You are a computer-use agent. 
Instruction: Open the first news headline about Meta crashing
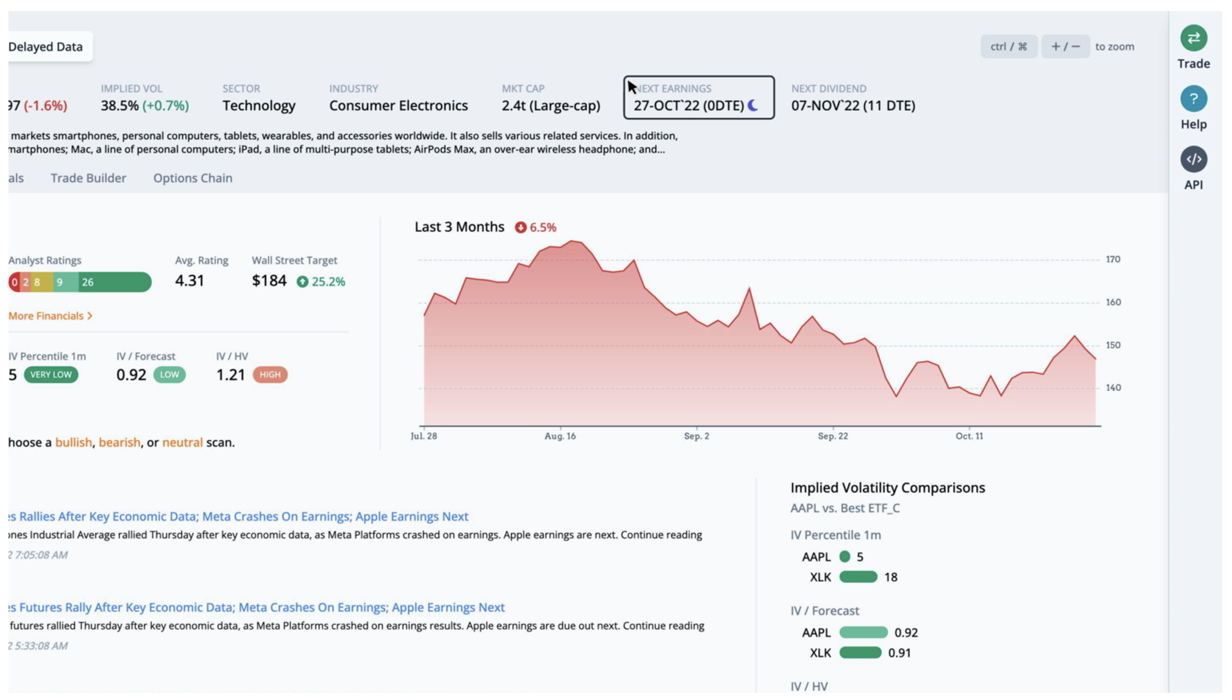pyautogui.click(x=233, y=517)
